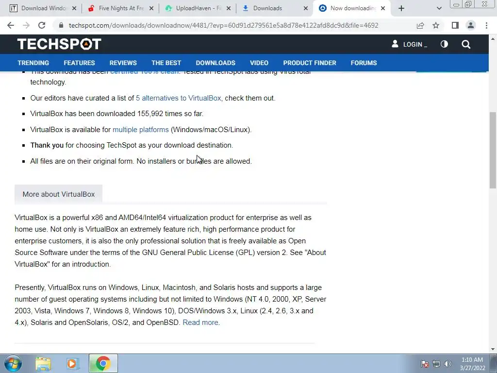Screen dimensions: 497x373
Task: Close the UploadHaven tab
Action: point(229,8)
